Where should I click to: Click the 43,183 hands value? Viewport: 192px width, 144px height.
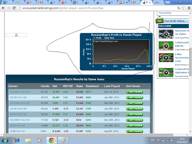[x=44, y=92]
